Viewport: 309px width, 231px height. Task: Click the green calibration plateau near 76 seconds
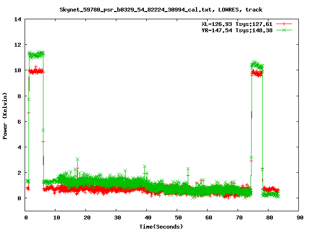coord(257,65)
